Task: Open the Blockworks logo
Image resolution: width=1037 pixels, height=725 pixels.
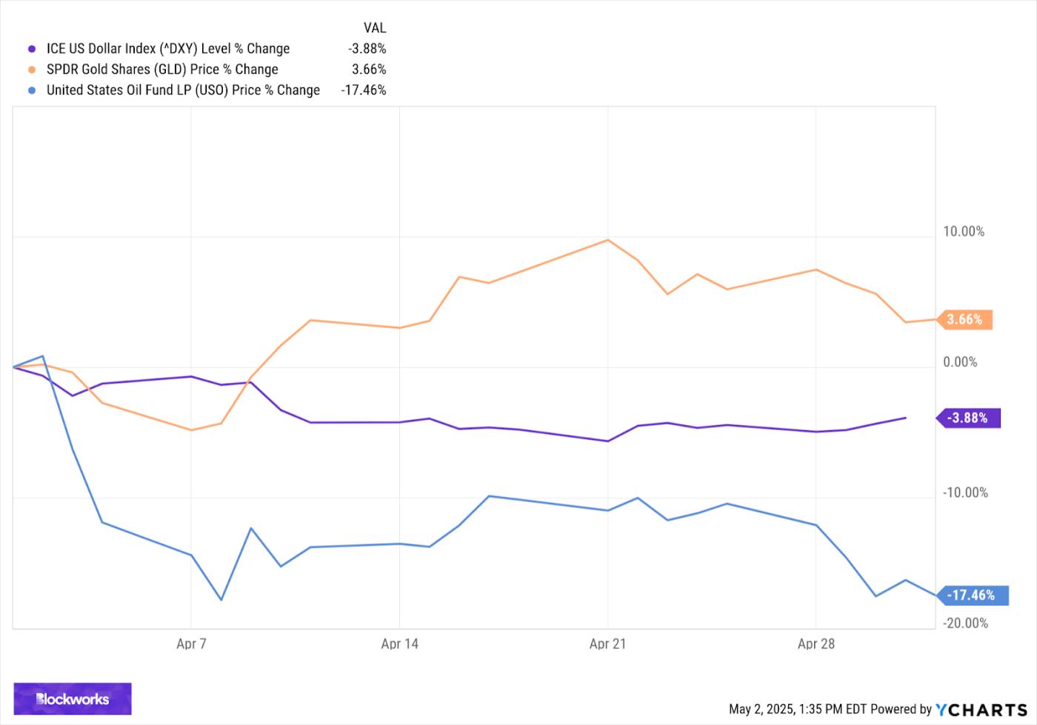Action: tap(73, 698)
